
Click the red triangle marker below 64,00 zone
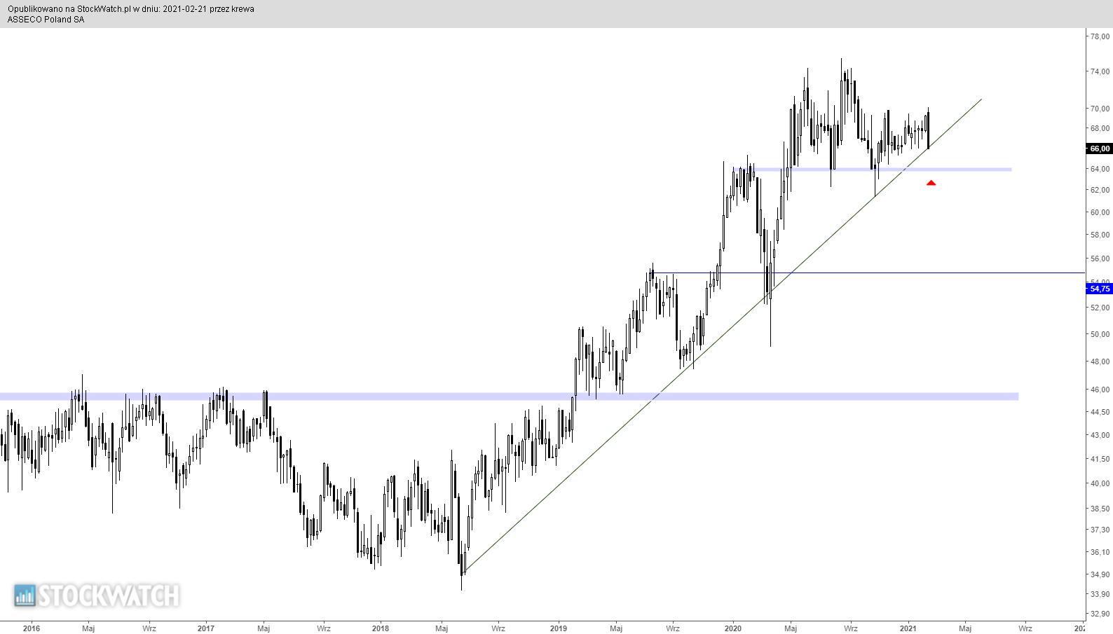[x=931, y=183]
